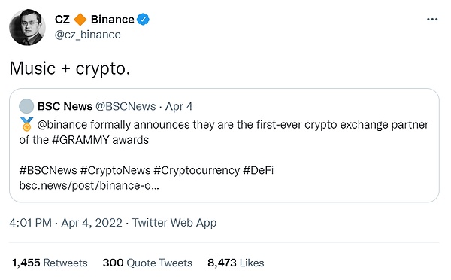Click the BSC News gray avatar

pos(26,106)
